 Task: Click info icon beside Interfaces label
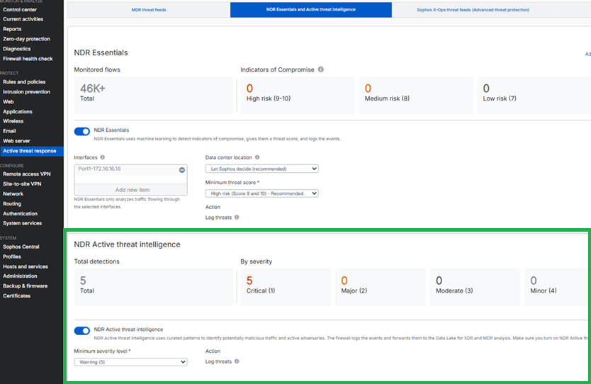103,157
